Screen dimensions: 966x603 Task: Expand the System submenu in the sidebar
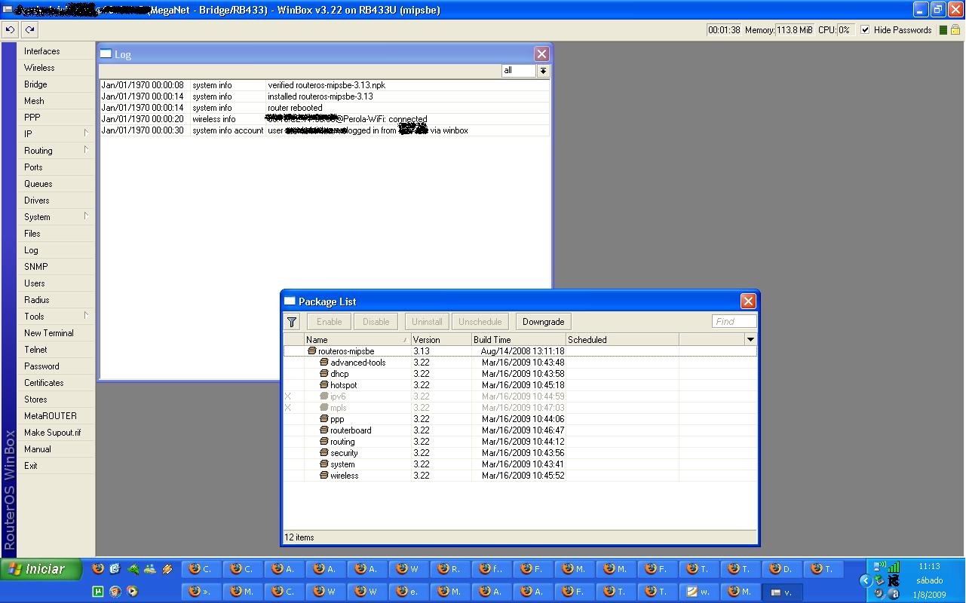point(86,216)
